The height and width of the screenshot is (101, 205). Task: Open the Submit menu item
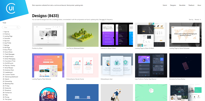165,5
